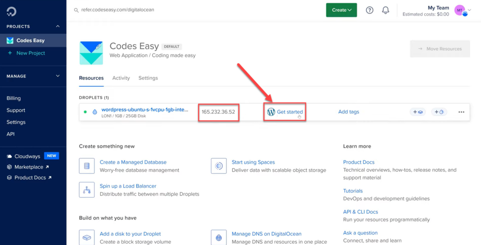The height and width of the screenshot is (245, 481).
Task: Click the Manage DNS globe icon
Action: click(219, 237)
